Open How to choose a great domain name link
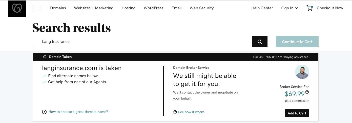The image size is (352, 123). pos(78,112)
